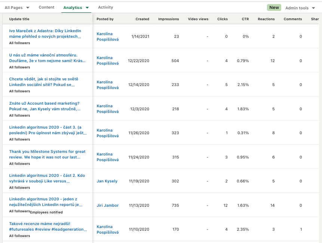322x243 pixels.
Task: Click the green New badge
Action: click(274, 7)
